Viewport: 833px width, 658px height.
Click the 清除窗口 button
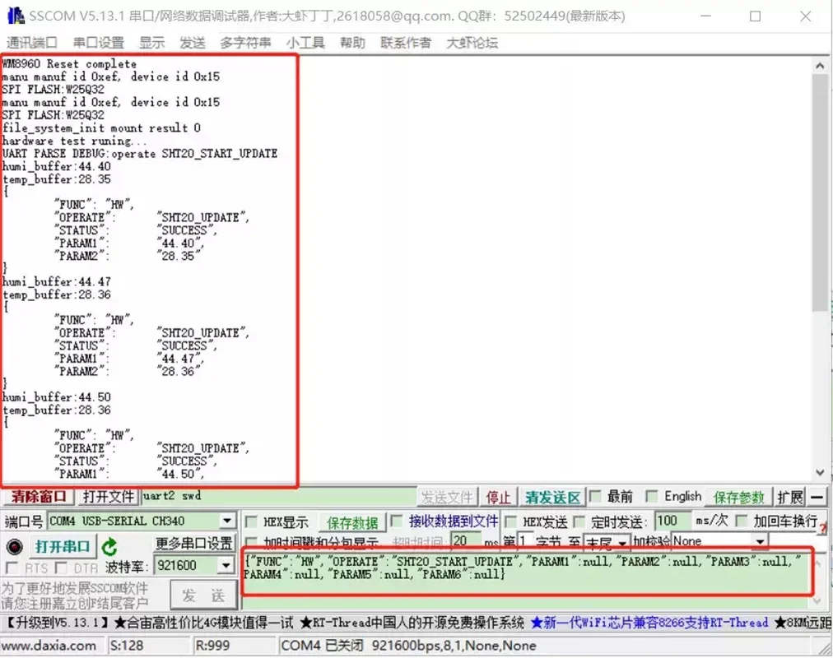click(x=38, y=497)
